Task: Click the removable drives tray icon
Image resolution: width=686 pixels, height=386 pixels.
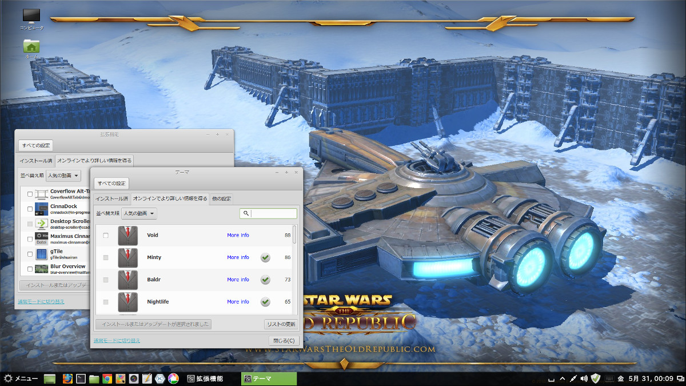Action: (551, 379)
